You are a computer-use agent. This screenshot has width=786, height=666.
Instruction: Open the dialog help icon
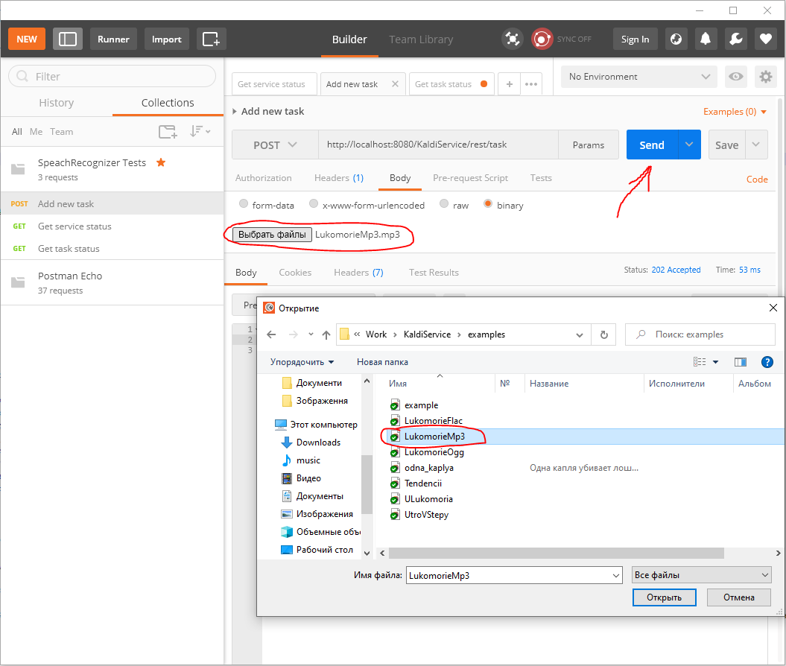point(767,362)
